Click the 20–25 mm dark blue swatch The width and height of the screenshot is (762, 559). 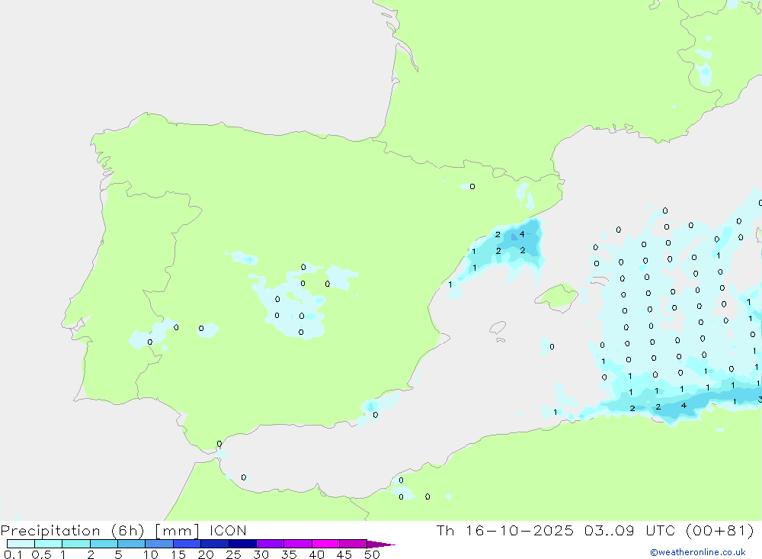(215, 544)
